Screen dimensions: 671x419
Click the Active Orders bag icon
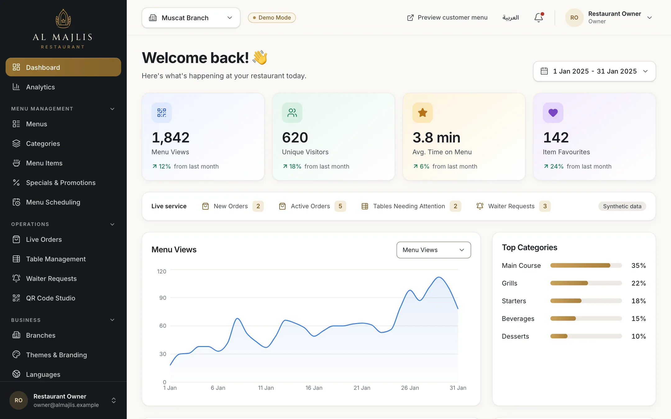tap(282, 206)
